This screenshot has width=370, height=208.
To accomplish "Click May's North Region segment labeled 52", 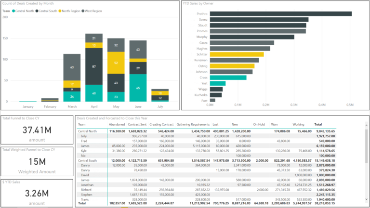I will (x=116, y=63).
